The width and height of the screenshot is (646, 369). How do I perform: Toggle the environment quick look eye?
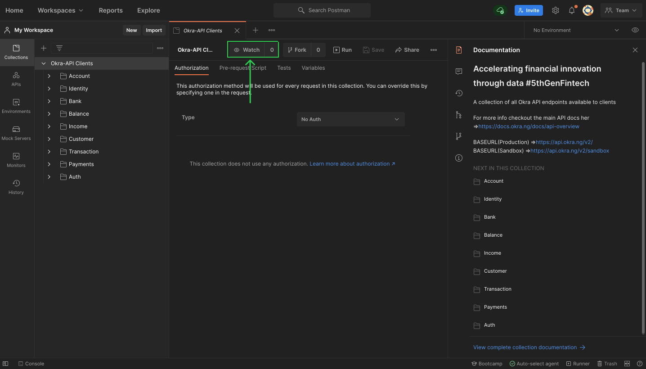[x=635, y=30]
